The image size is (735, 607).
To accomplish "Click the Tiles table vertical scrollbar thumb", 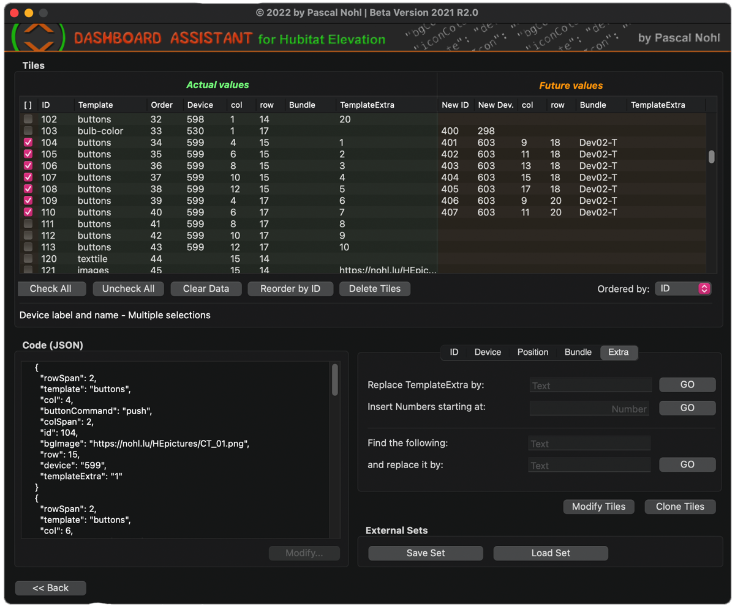I will coord(711,157).
